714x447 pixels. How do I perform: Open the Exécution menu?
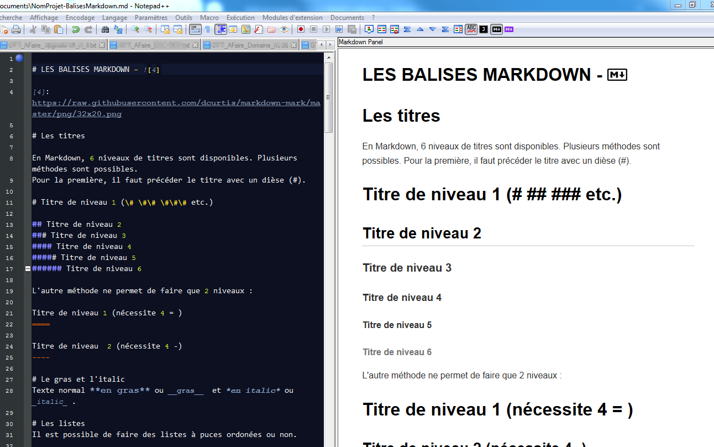(240, 17)
